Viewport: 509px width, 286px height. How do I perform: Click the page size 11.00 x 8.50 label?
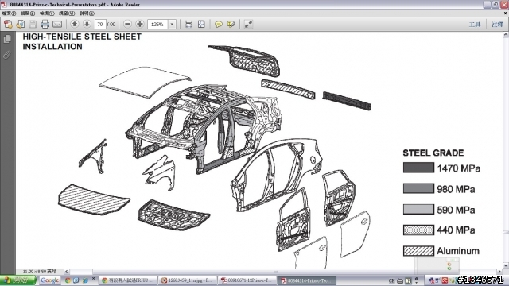[x=39, y=272]
